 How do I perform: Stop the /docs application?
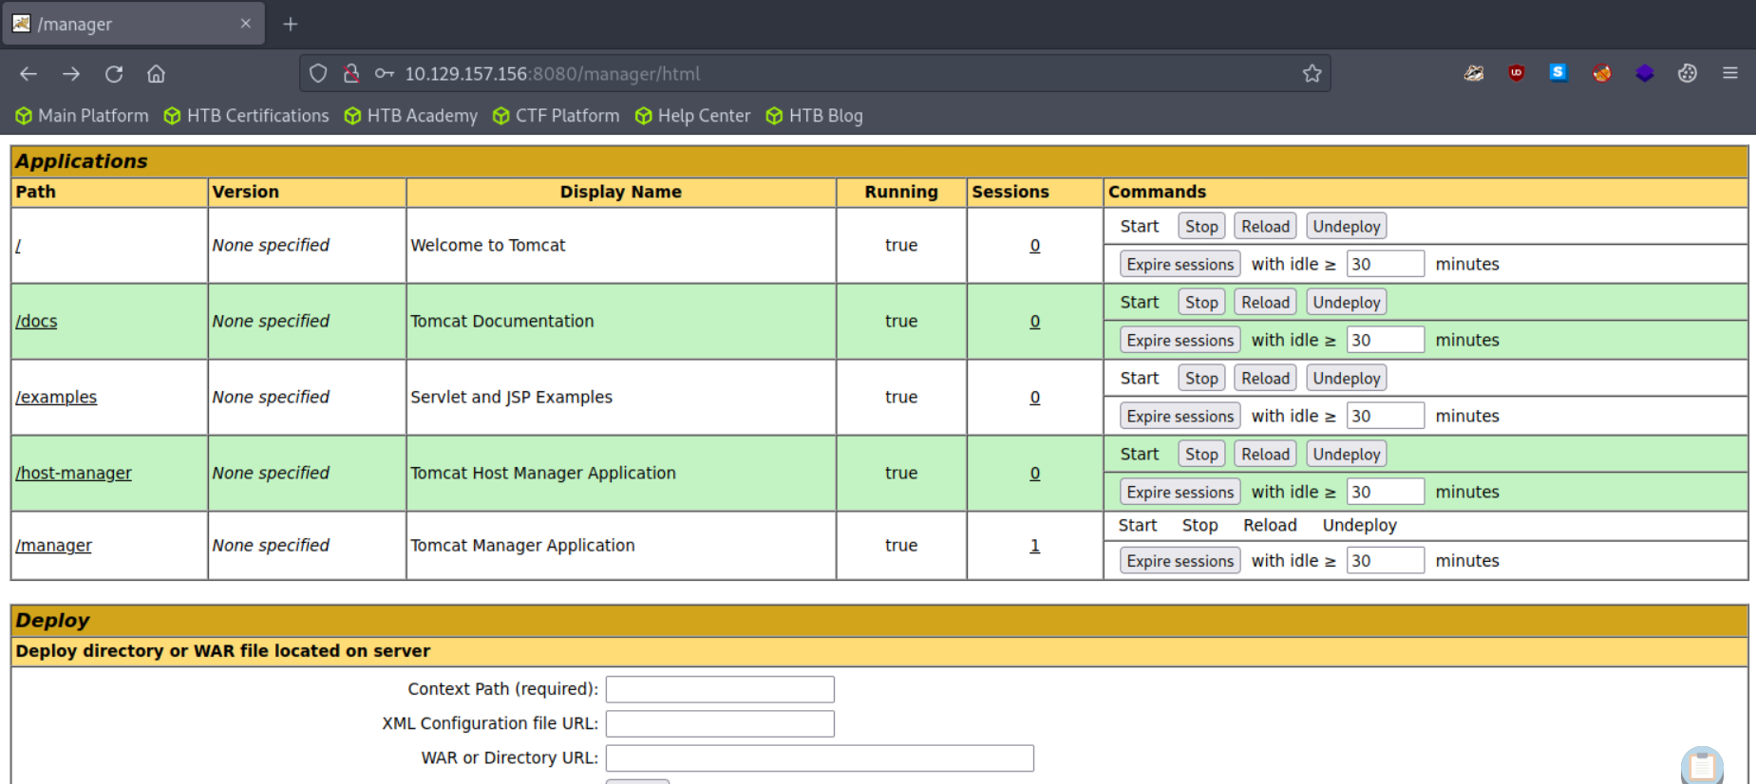[x=1201, y=302]
